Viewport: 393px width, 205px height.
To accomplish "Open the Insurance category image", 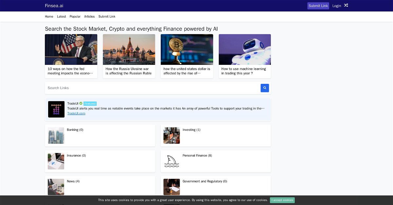I will click(x=56, y=161).
